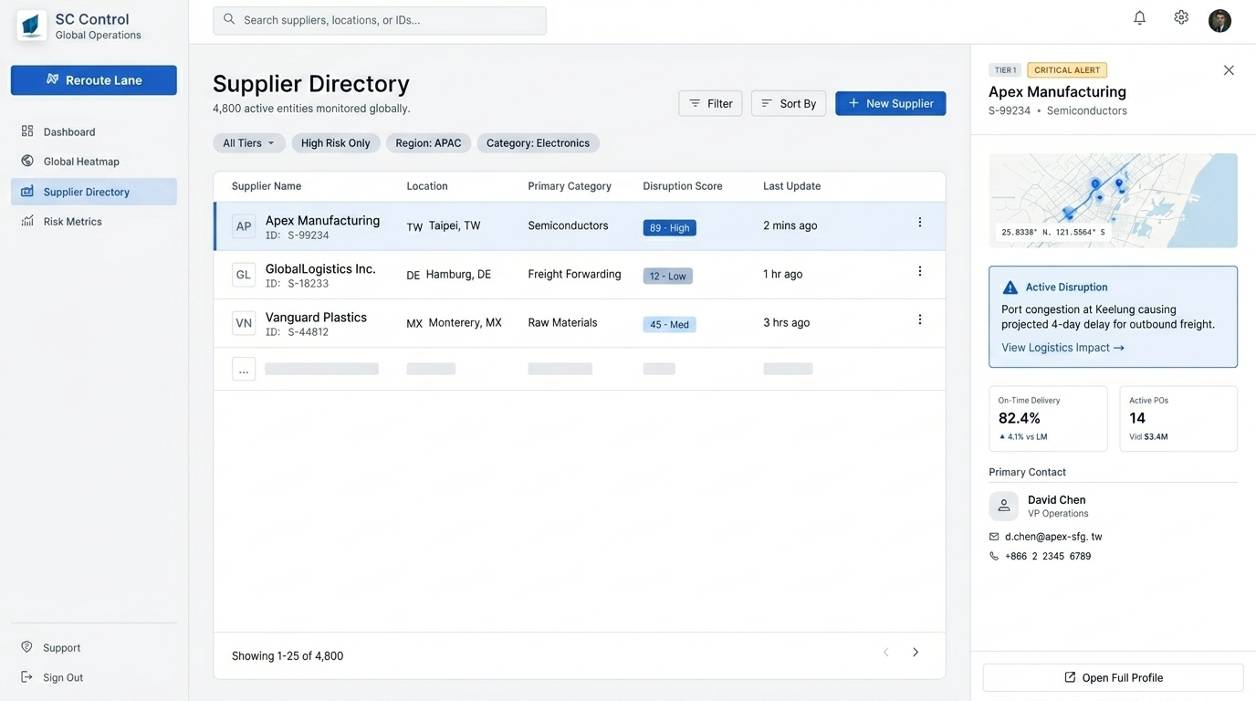
Task: Click the 45 - Med disruption score
Action: 669,324
